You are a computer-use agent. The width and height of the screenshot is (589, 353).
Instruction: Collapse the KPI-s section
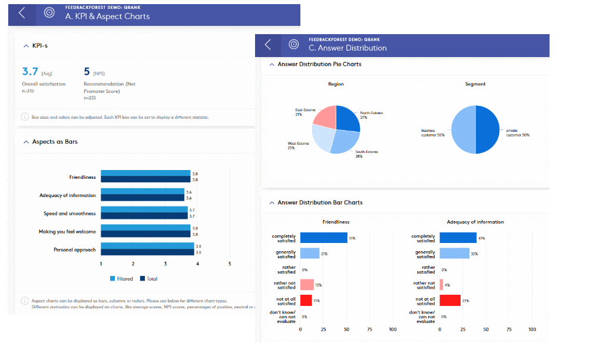pyautogui.click(x=25, y=45)
